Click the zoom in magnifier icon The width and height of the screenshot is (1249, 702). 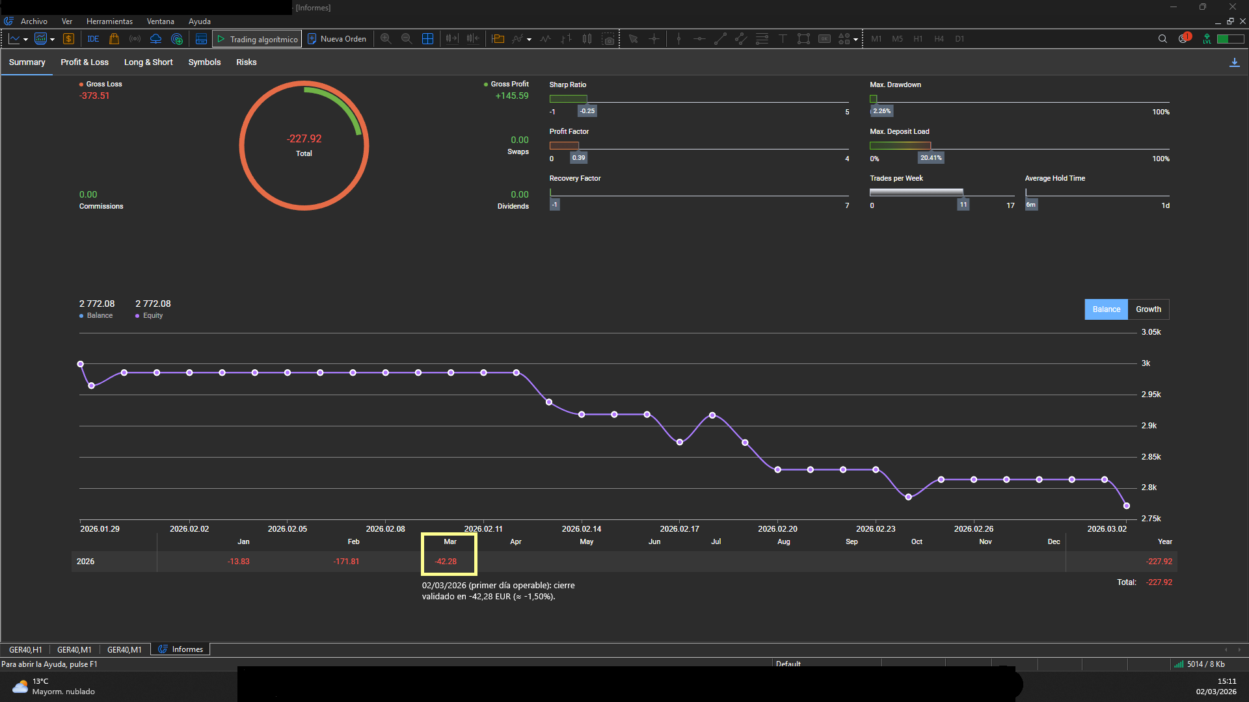[386, 39]
